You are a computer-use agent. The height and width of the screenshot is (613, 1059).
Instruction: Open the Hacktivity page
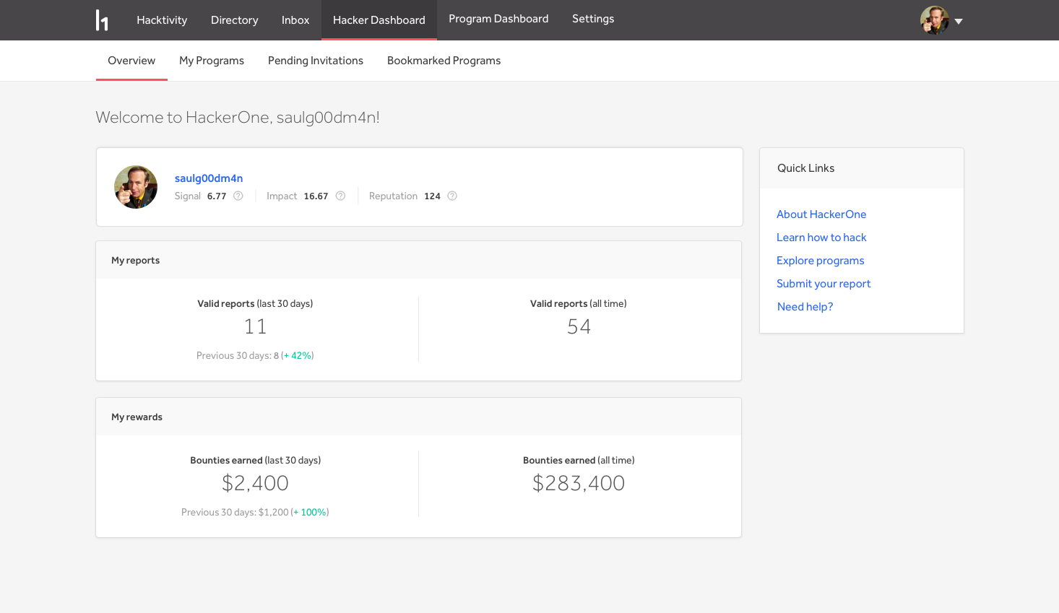click(162, 20)
